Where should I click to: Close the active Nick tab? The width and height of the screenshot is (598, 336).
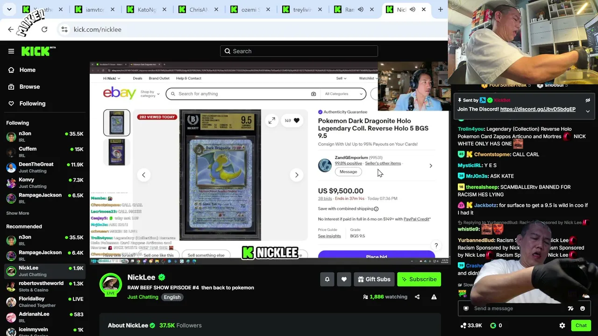(x=424, y=9)
